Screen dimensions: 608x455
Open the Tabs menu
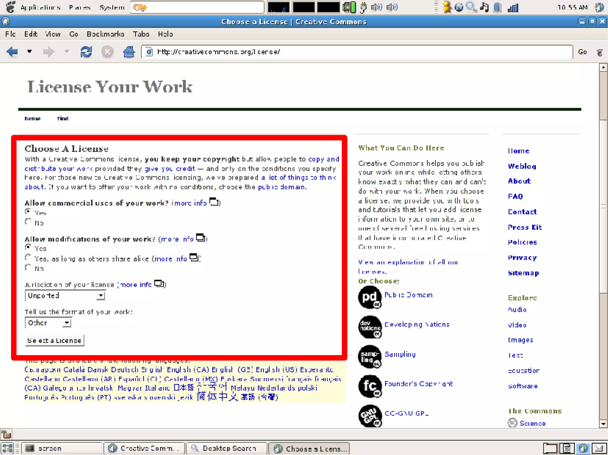141,34
